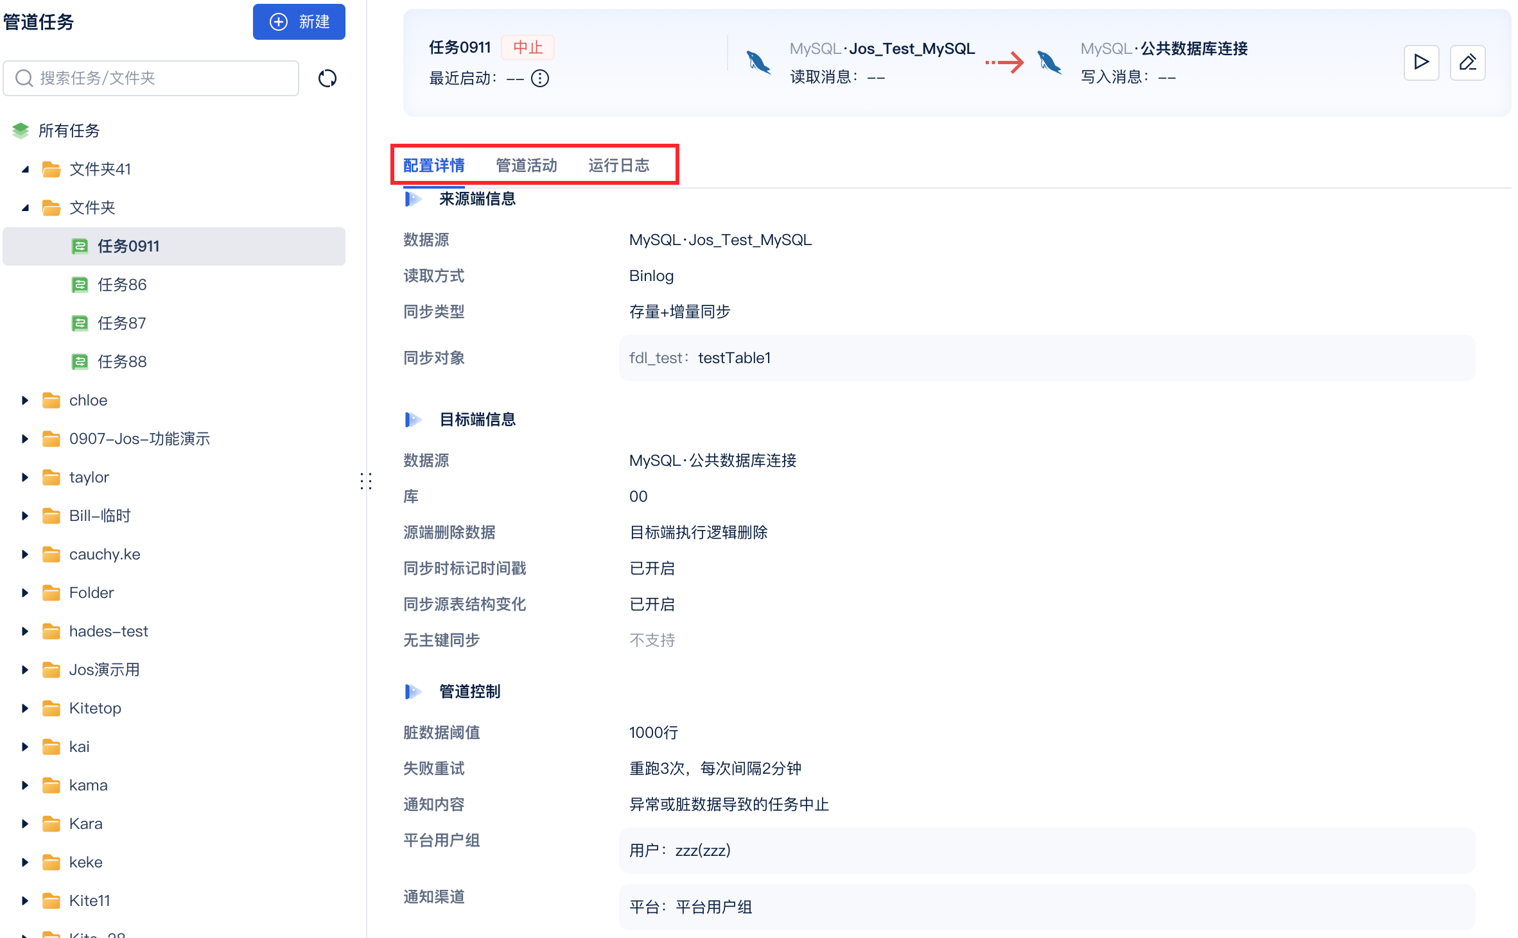Viewport: 1518px width, 938px height.
Task: Click the edit pencil icon
Action: coord(1467,62)
